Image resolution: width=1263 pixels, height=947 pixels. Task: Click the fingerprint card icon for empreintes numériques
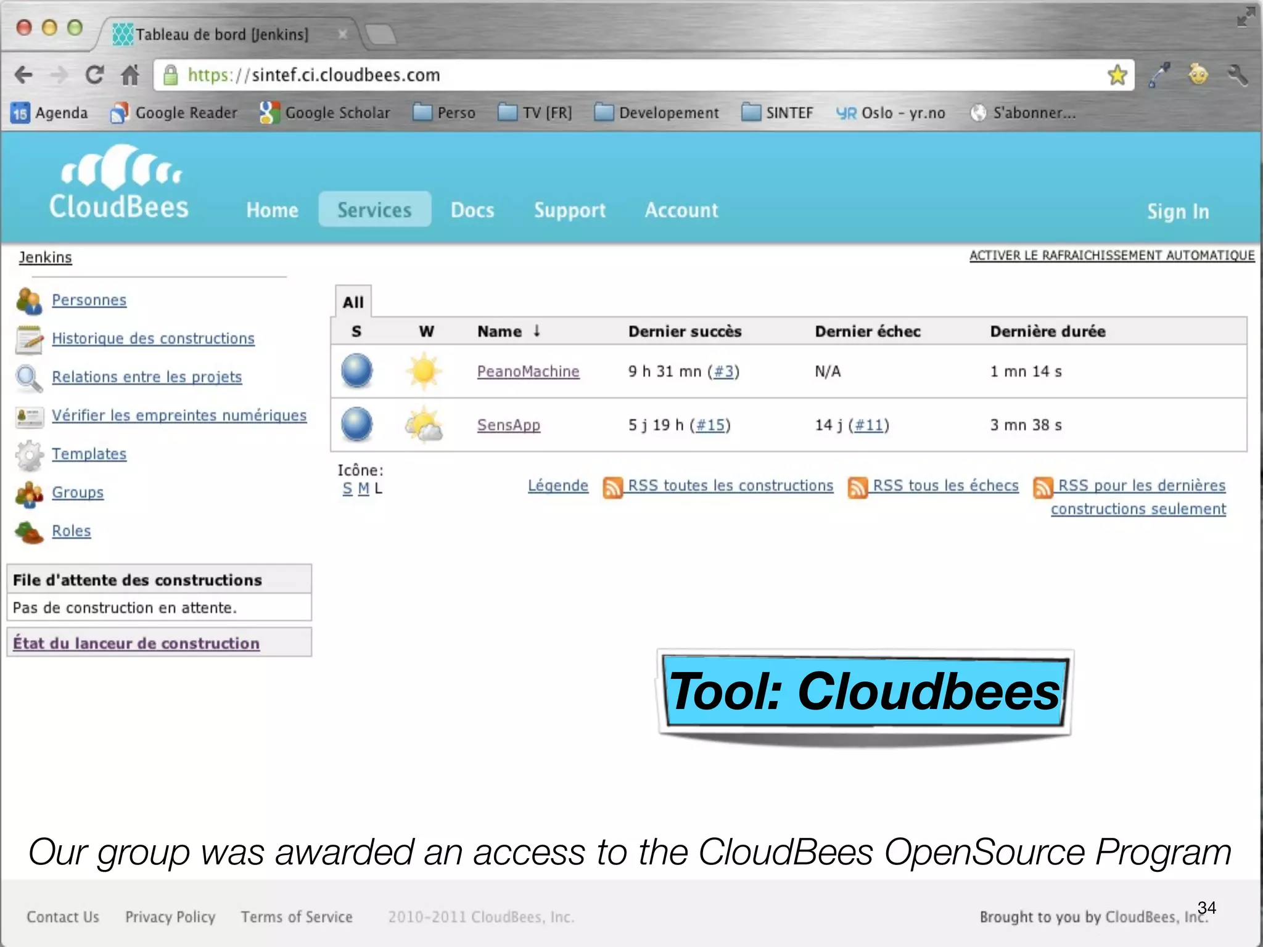29,417
